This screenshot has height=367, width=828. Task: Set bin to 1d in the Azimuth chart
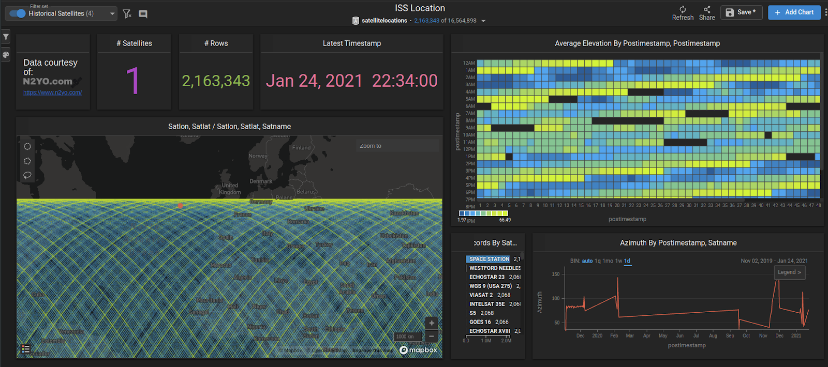627,261
